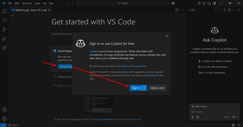Open notifications bell in status bar
Viewport: 243px width, 127px height.
[239, 125]
